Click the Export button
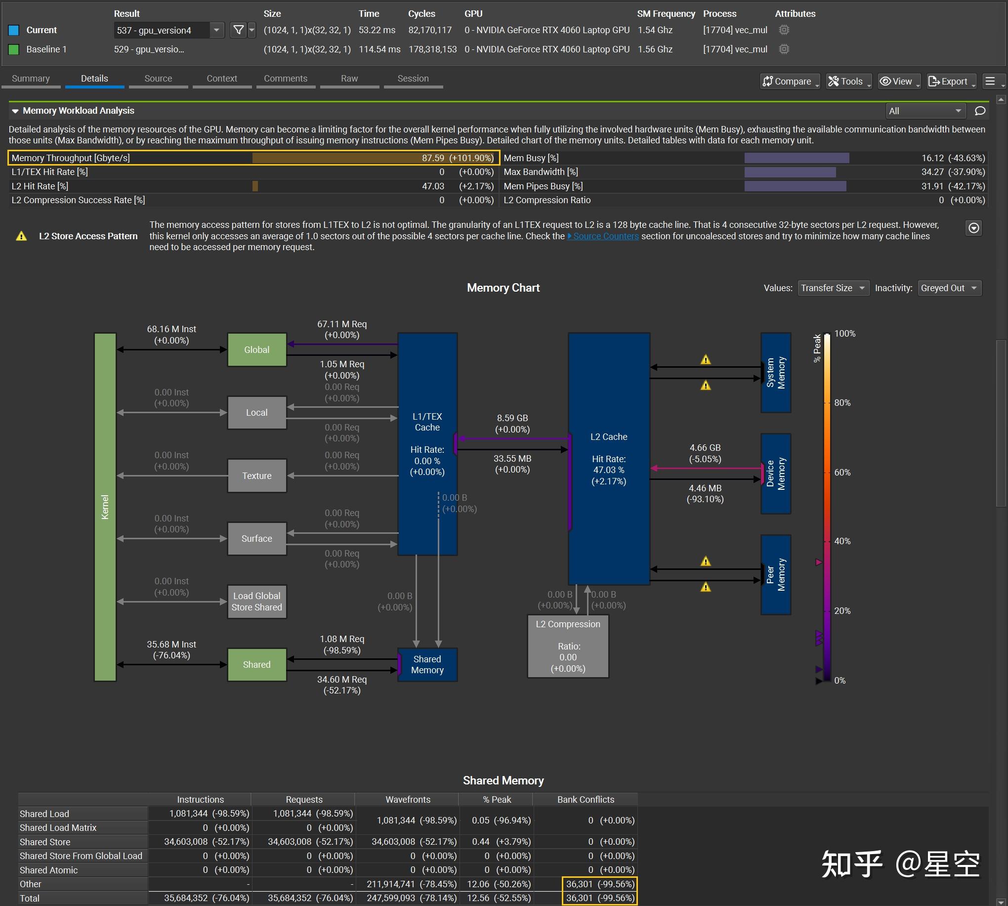Screen dimensions: 1008x906 pyautogui.click(x=951, y=81)
